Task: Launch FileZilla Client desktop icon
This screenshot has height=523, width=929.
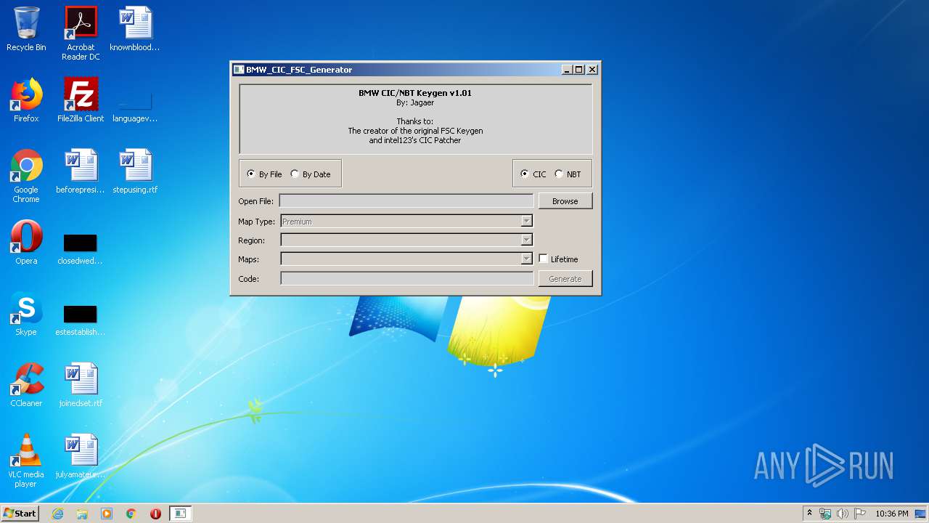Action: point(81,100)
